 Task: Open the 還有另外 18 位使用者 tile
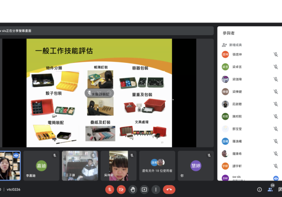pyautogui.click(x=157, y=166)
